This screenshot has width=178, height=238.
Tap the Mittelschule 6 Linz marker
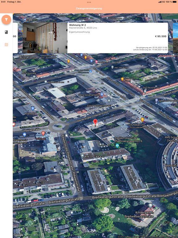45,82
